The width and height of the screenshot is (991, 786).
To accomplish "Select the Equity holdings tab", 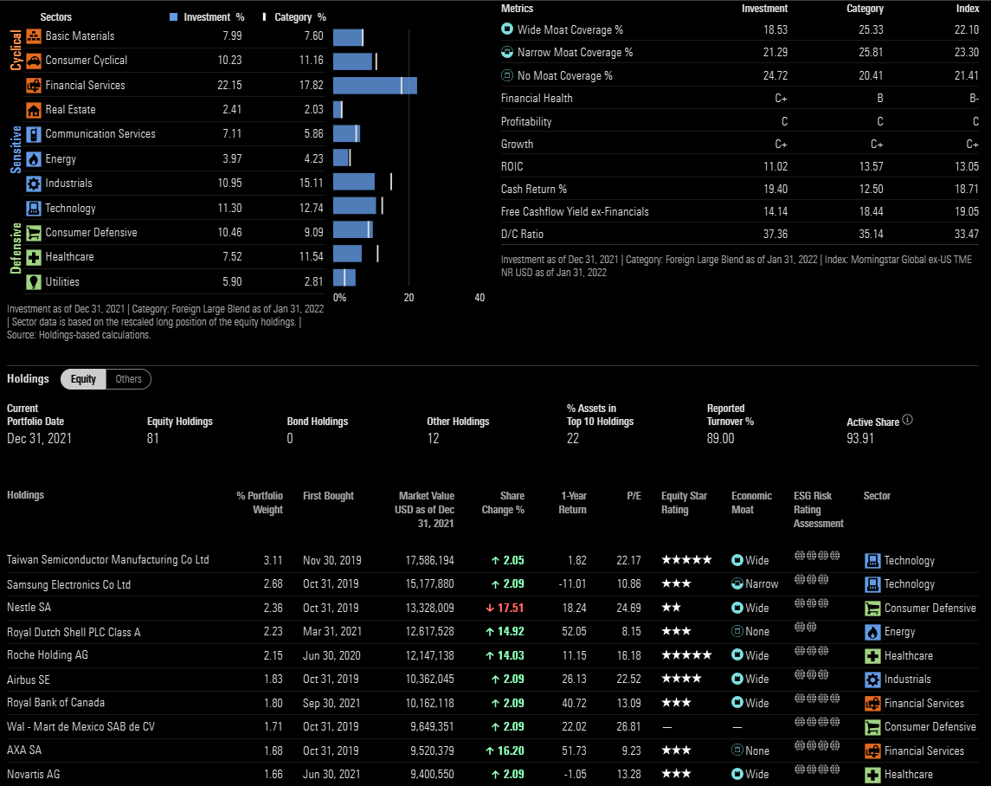I will click(x=83, y=379).
